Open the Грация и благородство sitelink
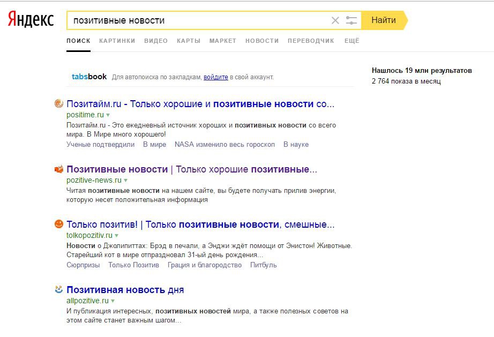494x337 pixels. [205, 265]
